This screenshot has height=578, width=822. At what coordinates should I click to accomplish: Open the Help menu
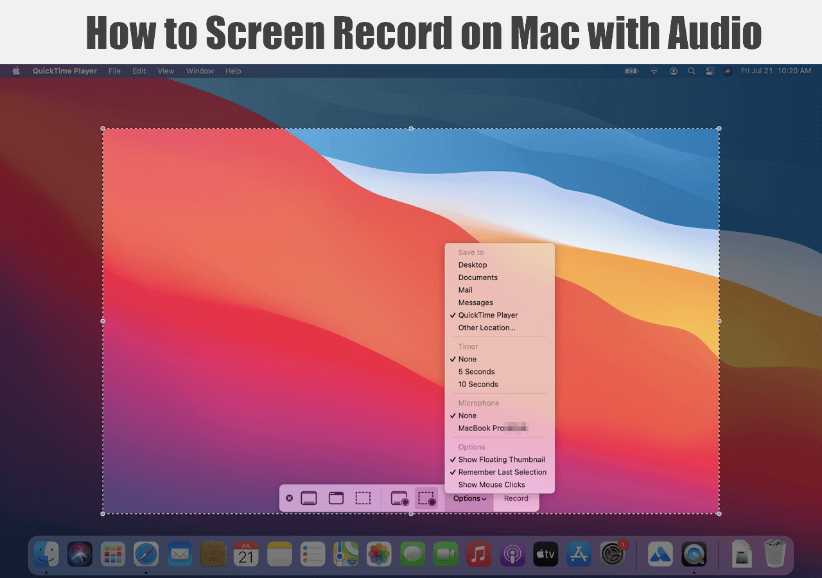pyautogui.click(x=233, y=71)
